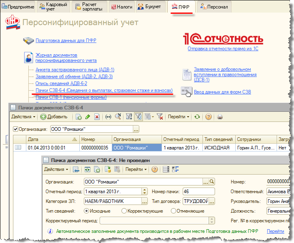The image size is (294, 243).
Task: Select the Отменяющие radio button
Action: coord(173,211)
